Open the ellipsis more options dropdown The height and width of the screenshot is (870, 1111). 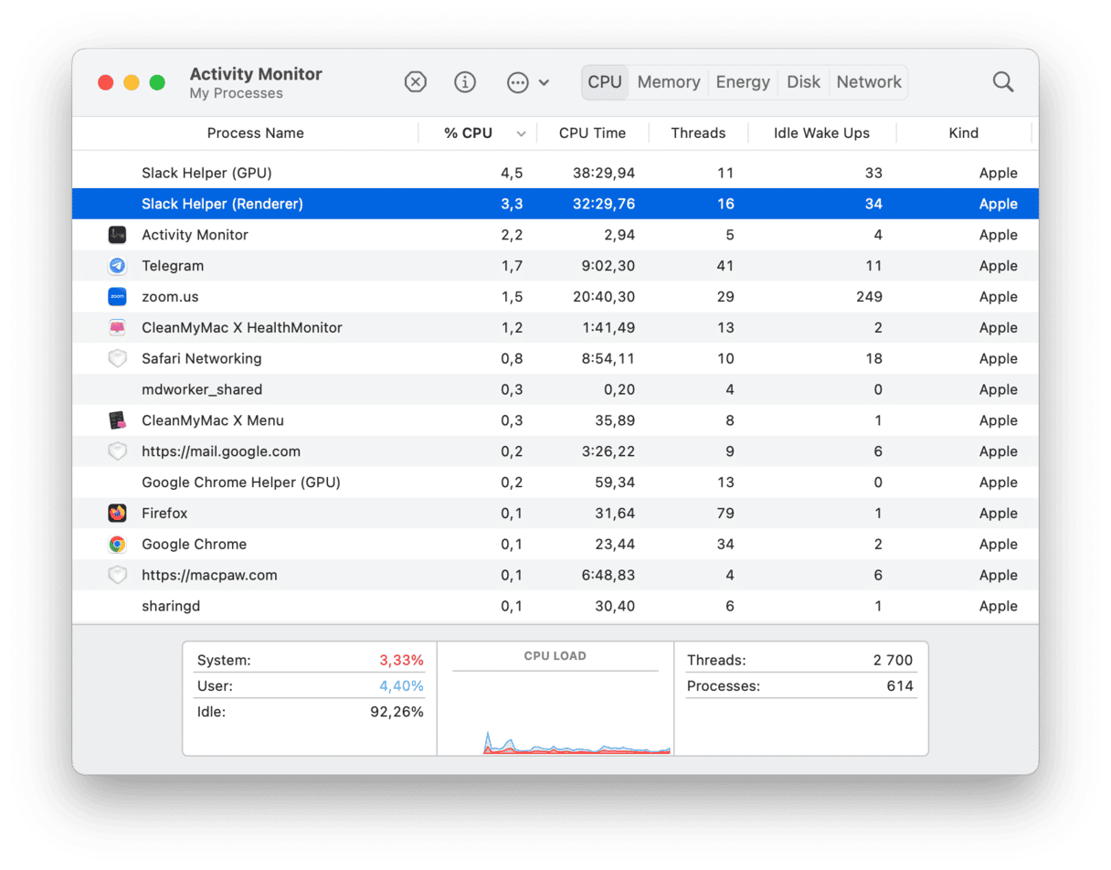tap(518, 82)
